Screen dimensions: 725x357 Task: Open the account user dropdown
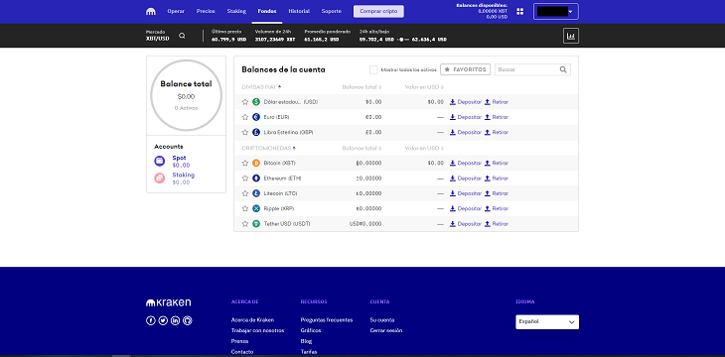[556, 12]
